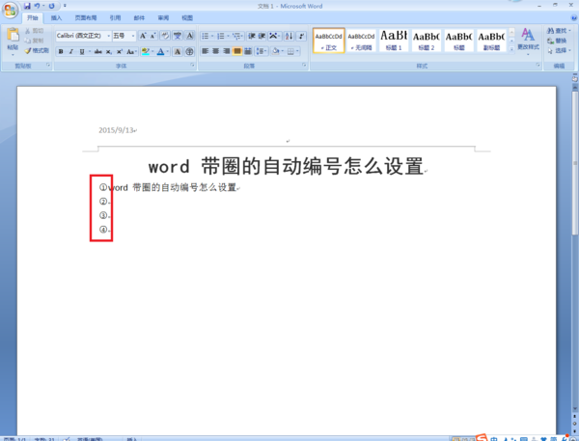The height and width of the screenshot is (441, 579).
Task: Open Word Help question icon
Action: (574, 17)
